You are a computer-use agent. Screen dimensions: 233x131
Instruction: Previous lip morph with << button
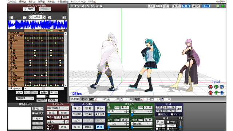[x=132, y=111]
